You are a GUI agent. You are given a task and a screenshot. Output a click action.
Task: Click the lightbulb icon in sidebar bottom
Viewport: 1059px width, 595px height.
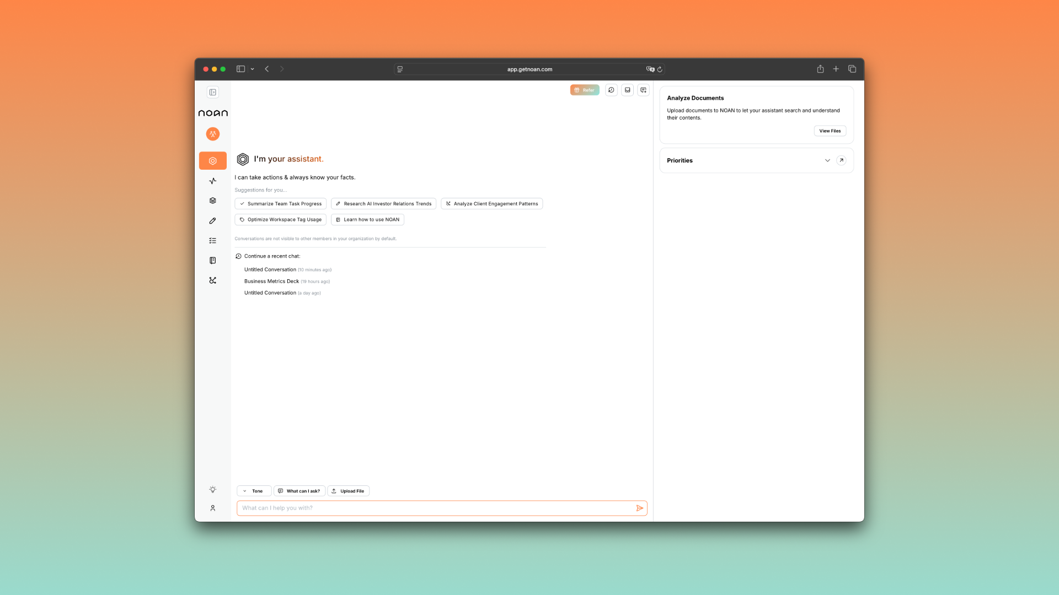click(x=212, y=489)
